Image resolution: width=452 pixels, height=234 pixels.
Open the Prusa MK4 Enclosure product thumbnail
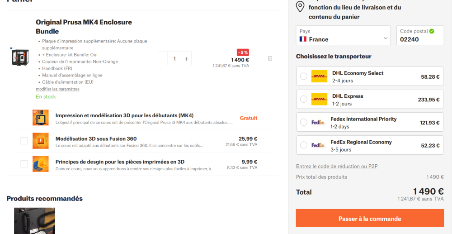click(x=20, y=57)
